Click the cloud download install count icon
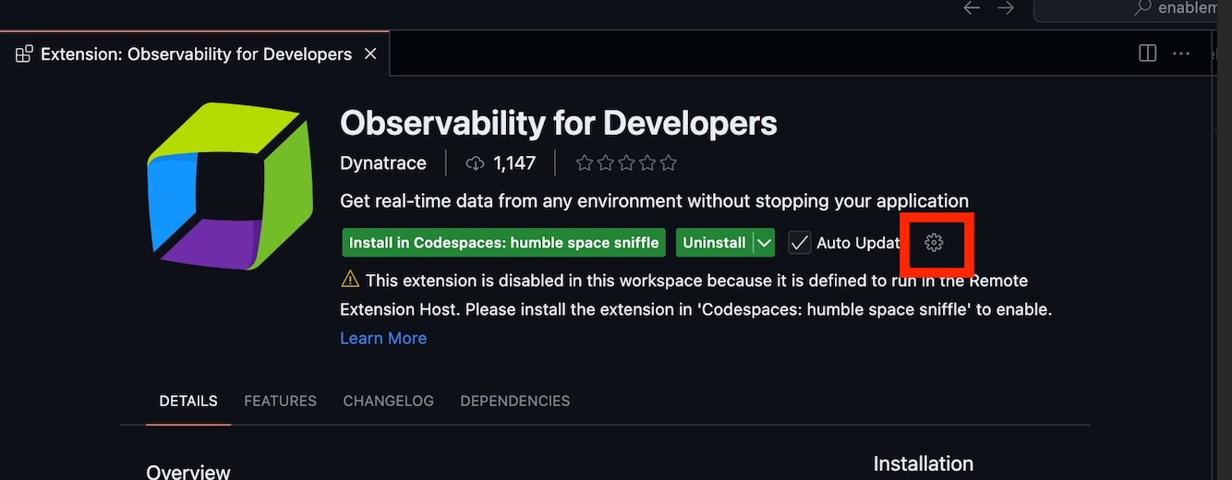Image resolution: width=1232 pixels, height=480 pixels. (475, 163)
